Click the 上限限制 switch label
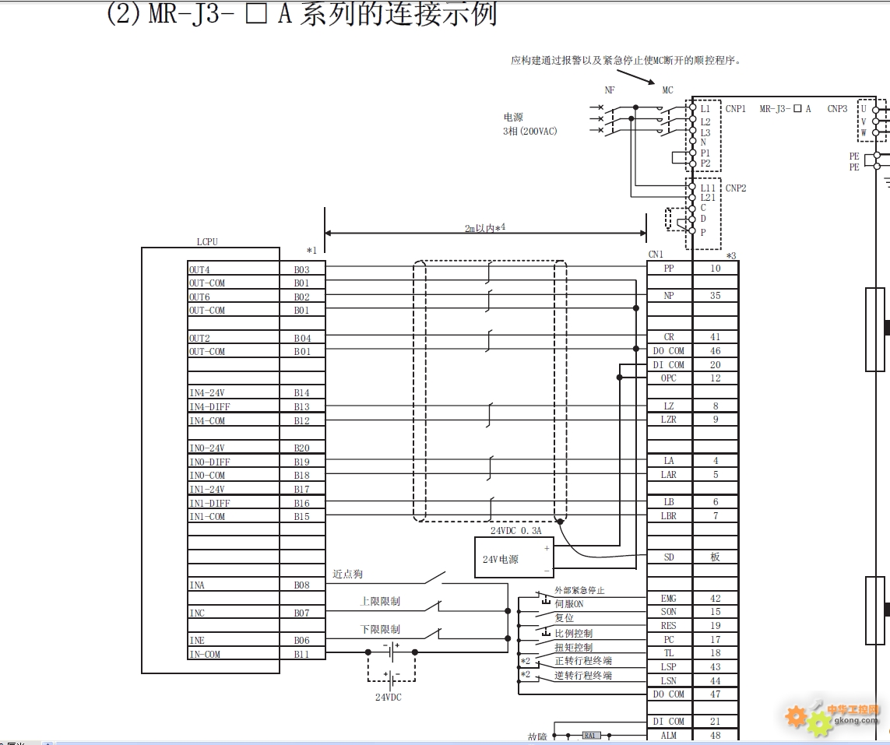 [x=380, y=602]
